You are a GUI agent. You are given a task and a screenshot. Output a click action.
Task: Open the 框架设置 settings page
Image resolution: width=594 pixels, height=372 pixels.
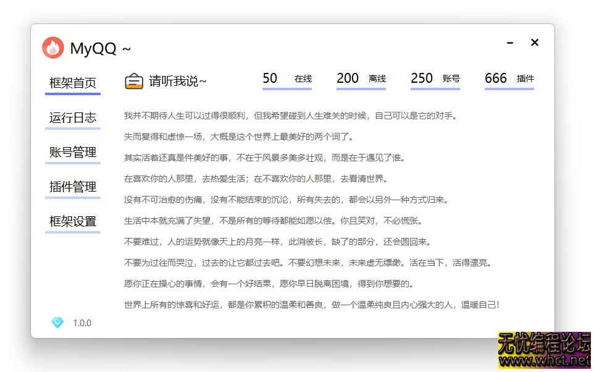click(72, 222)
